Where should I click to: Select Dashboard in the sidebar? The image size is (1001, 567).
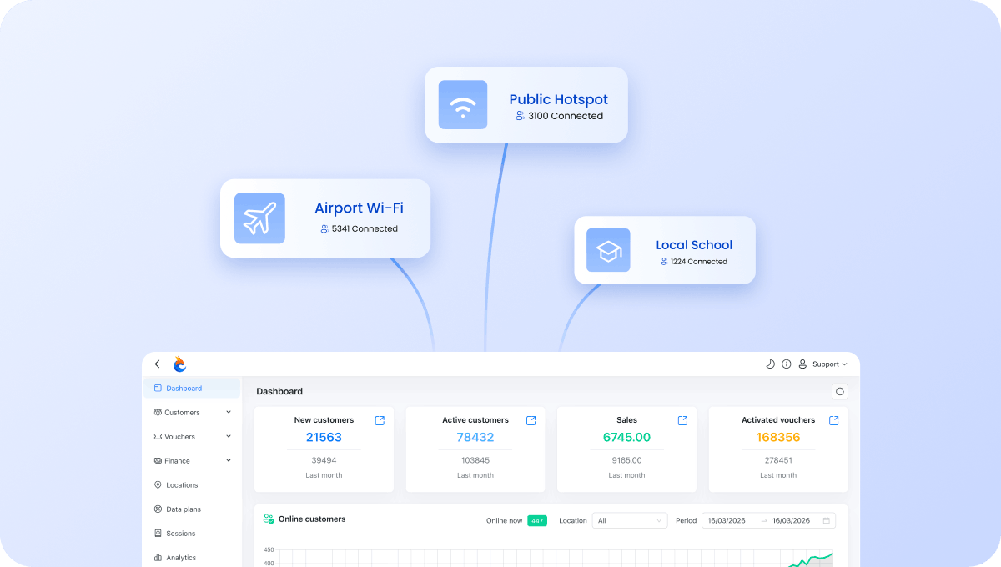[x=192, y=388]
